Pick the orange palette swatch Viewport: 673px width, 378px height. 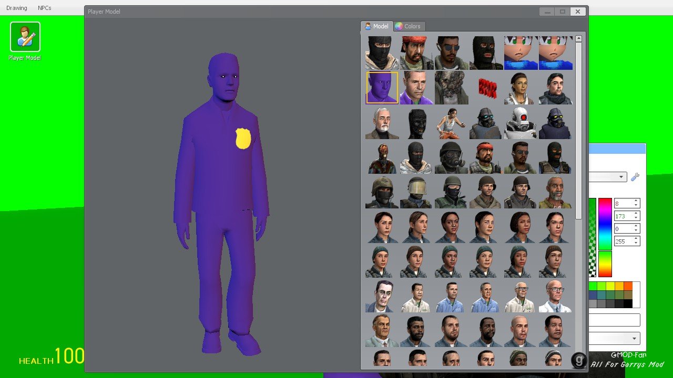click(628, 286)
